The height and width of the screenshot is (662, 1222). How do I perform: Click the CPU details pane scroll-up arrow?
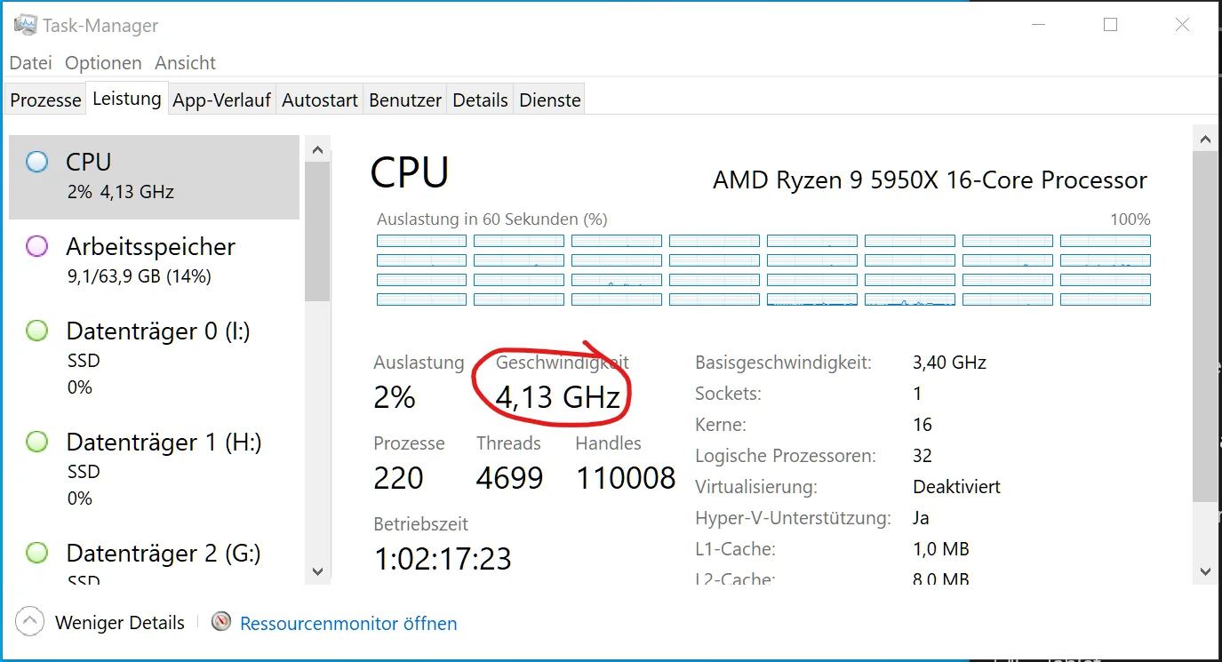(1205, 140)
